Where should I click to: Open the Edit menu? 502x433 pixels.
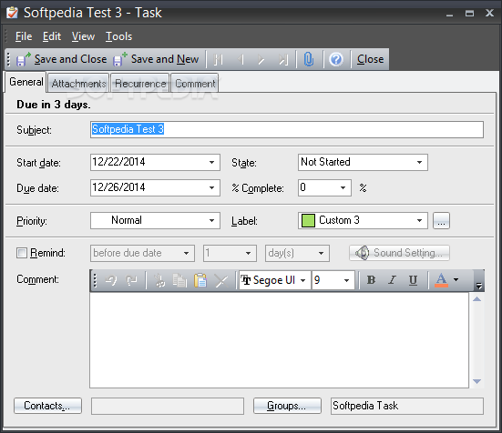[x=52, y=36]
